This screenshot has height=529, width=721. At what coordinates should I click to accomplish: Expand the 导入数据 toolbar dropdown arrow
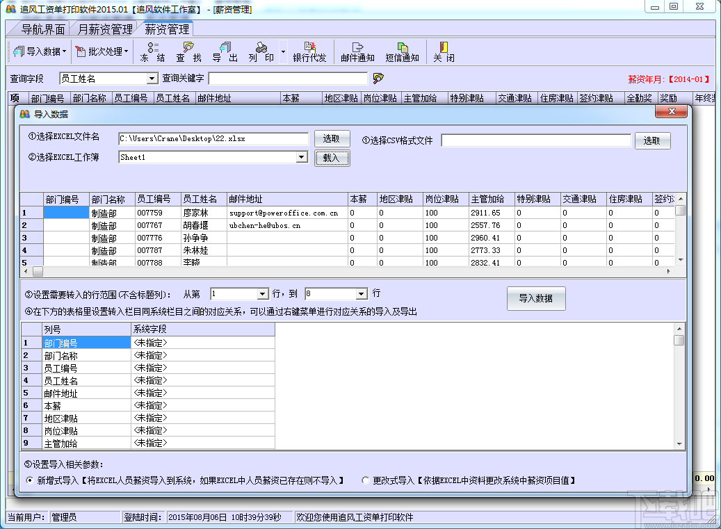click(x=65, y=51)
